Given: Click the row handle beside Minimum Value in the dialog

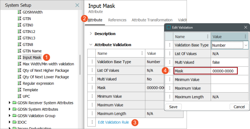Looking at the screenshot, I should (x=170, y=79).
